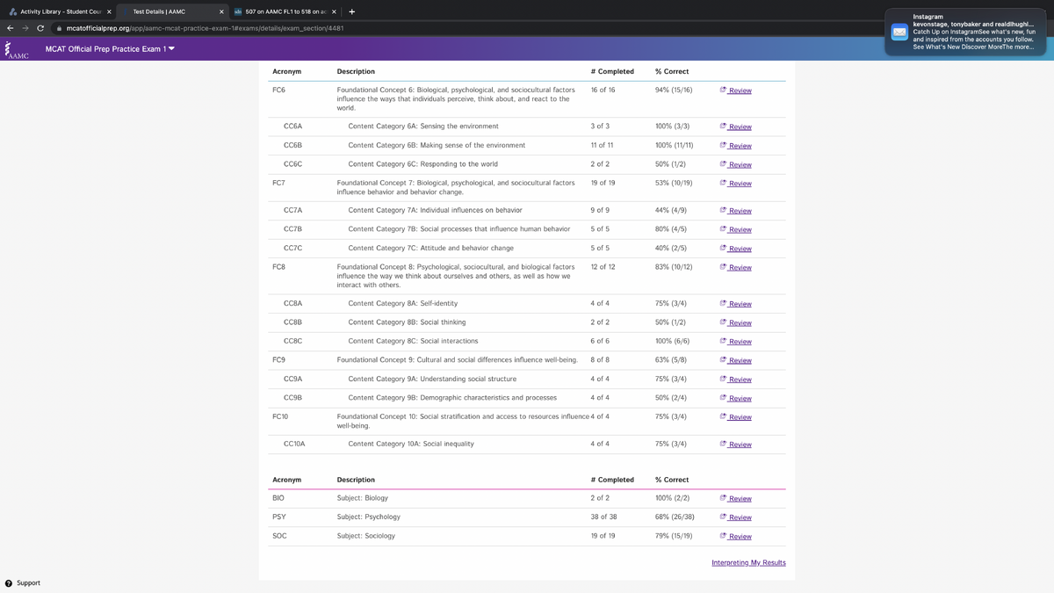Click Review link for FC10 row
The width and height of the screenshot is (1054, 593).
(736, 417)
